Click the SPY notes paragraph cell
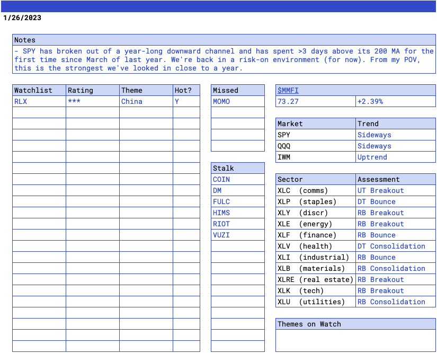Viewport: 437px width, 353px height. point(224,59)
